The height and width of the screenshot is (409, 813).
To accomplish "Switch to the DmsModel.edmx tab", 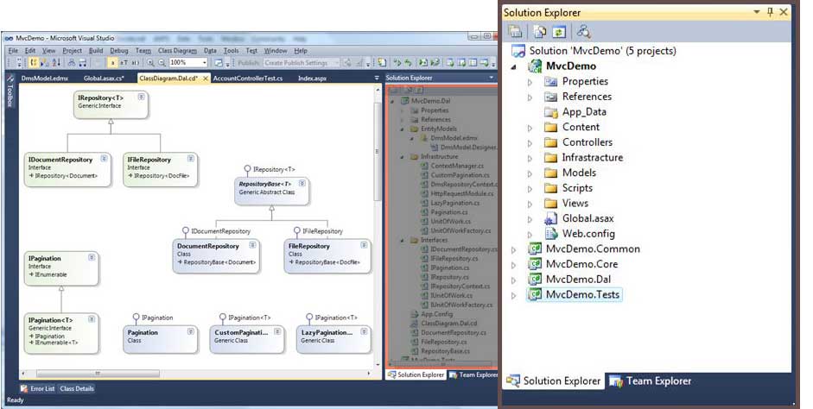I will (45, 79).
